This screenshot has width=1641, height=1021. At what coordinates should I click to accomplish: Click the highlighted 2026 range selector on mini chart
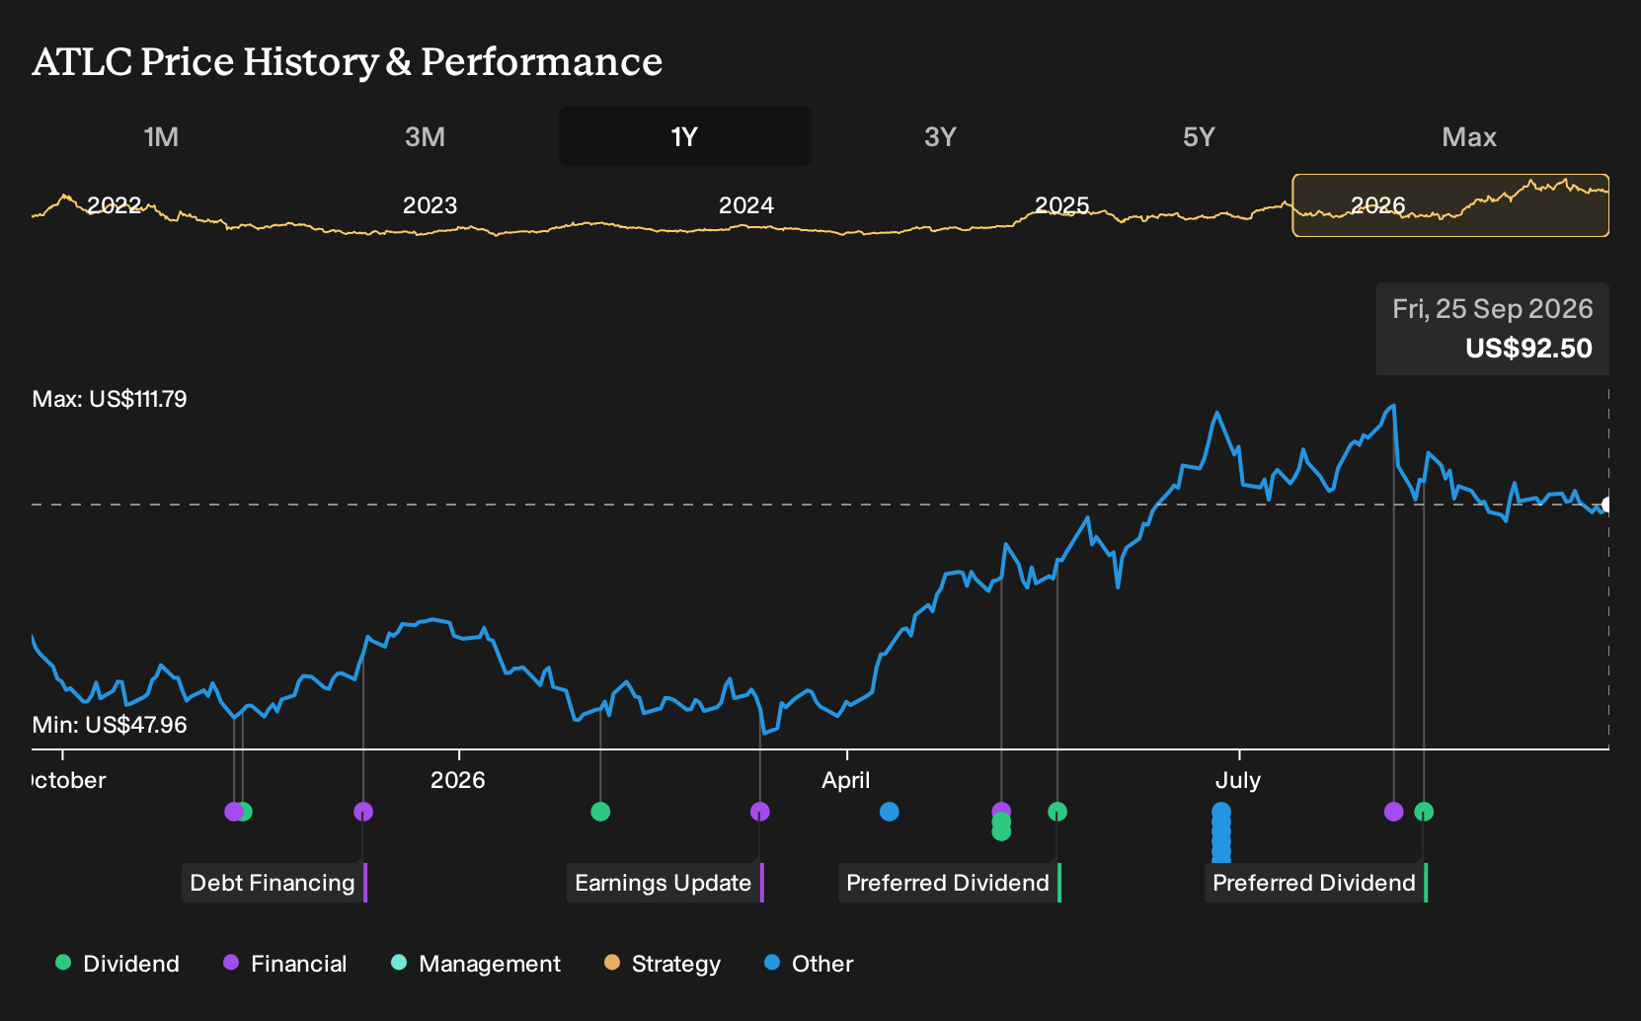pyautogui.click(x=1450, y=205)
